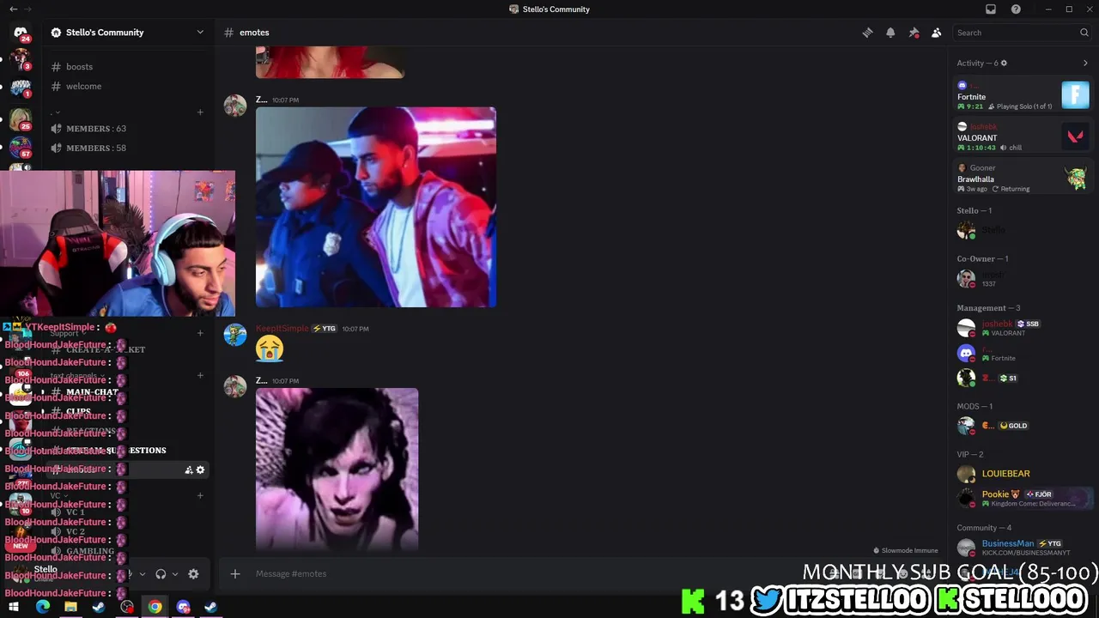Open input device dropdown beside microphone
Screen dimensions: 1099x618
point(142,574)
